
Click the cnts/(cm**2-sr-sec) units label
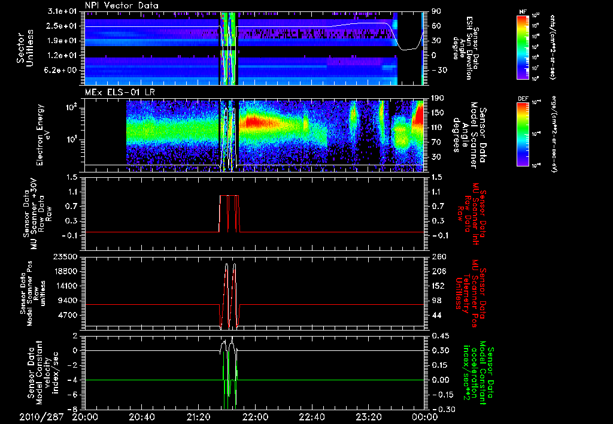click(x=553, y=47)
